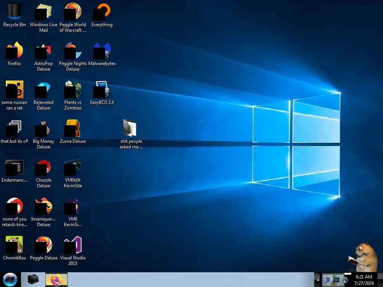Select the folder beginning 'shit people asked me'

click(x=131, y=134)
